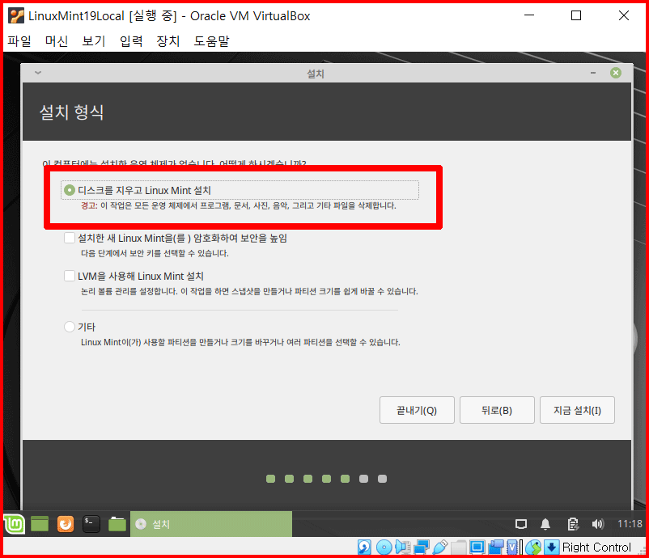Open the Linux Mint start menu

tap(15, 524)
